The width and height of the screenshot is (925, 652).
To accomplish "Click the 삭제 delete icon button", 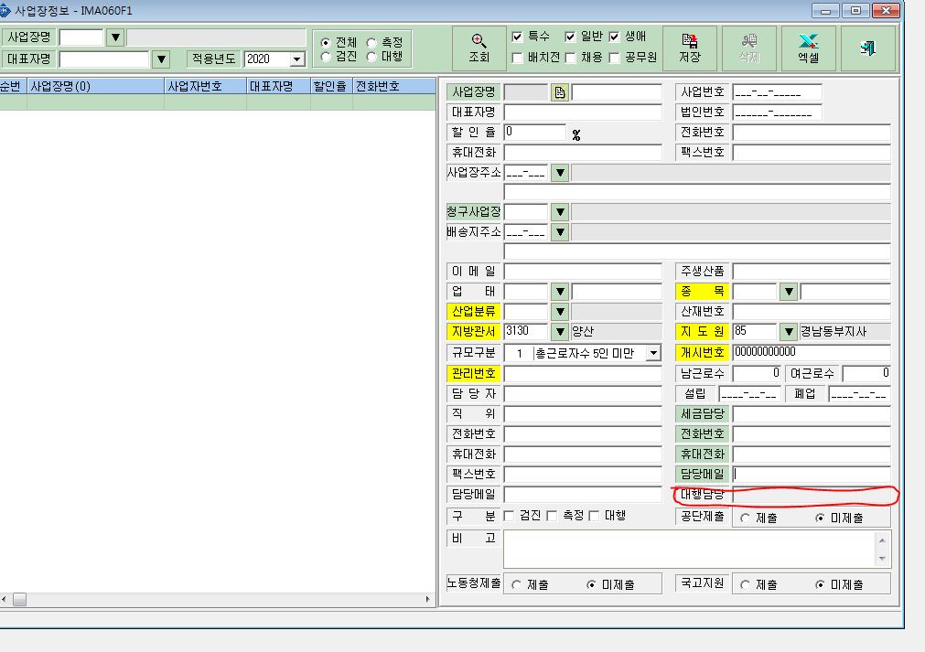I will point(749,48).
